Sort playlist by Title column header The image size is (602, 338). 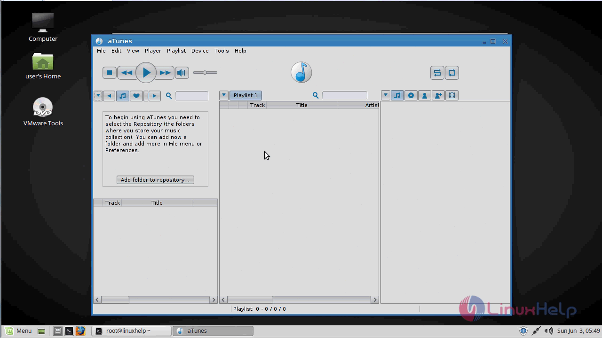301,105
